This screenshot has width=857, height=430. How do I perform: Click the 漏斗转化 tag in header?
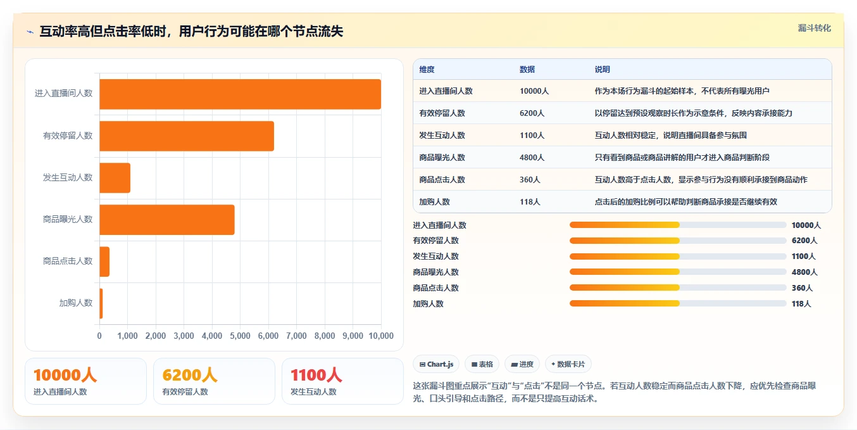[815, 28]
